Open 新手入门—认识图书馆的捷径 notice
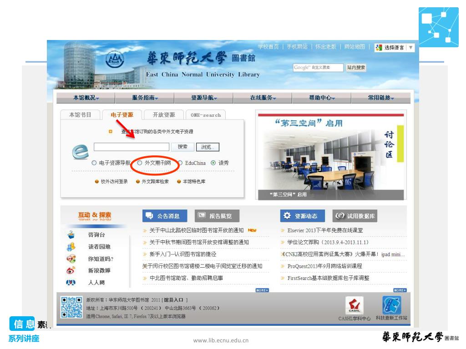 pos(183,254)
